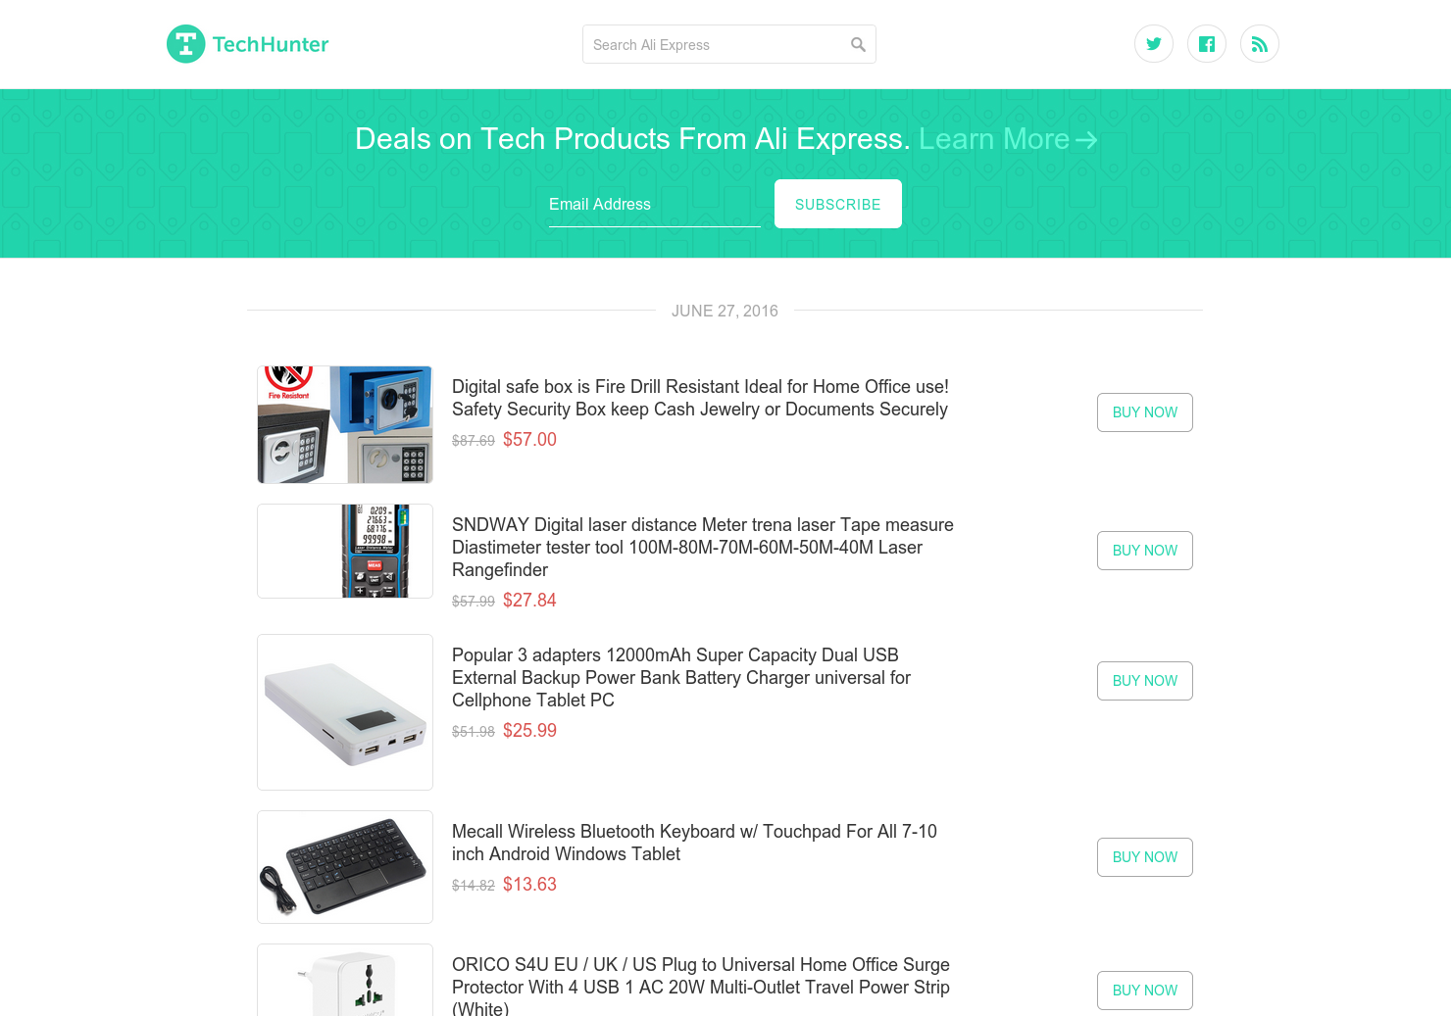Buy the ORICO surge protector now
The width and height of the screenshot is (1451, 1016).
click(1145, 991)
